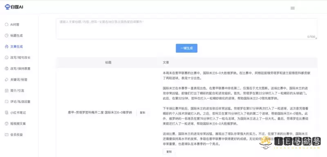The height and width of the screenshot is (157, 327).
Task: Click the 0/500 character counter
Action: click(x=311, y=37)
